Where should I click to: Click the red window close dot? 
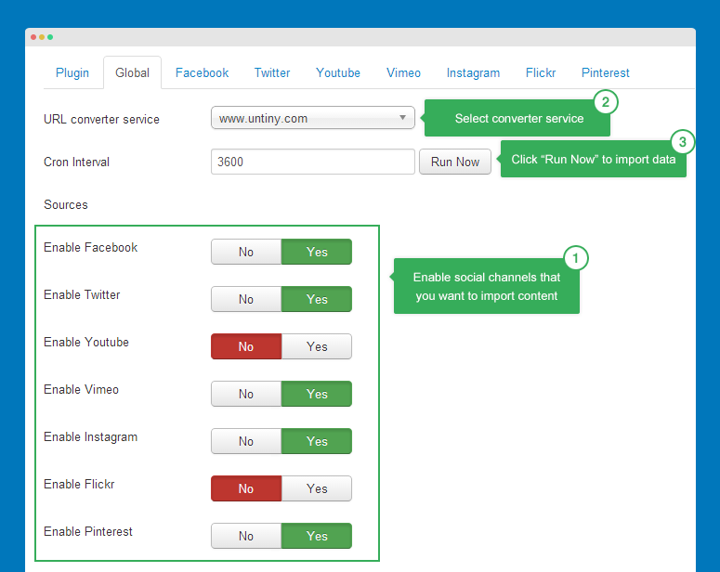pyautogui.click(x=33, y=37)
